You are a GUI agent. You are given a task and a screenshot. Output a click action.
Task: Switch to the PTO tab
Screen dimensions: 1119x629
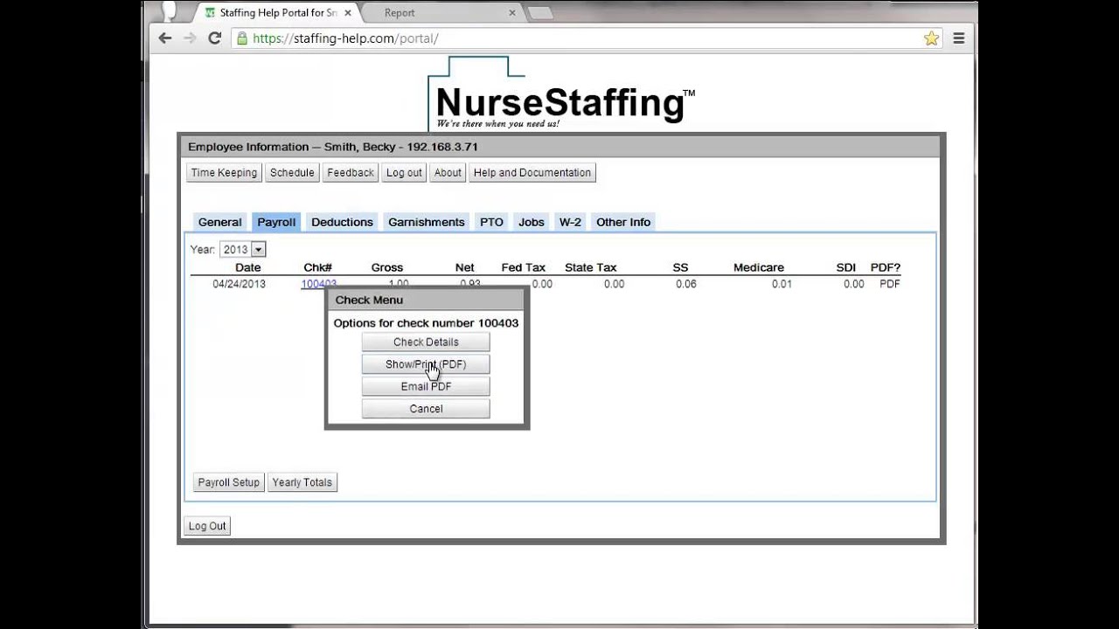coord(491,222)
